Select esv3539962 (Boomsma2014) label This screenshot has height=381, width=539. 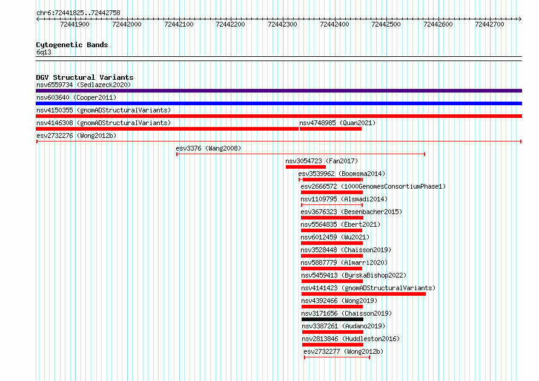pos(342,174)
